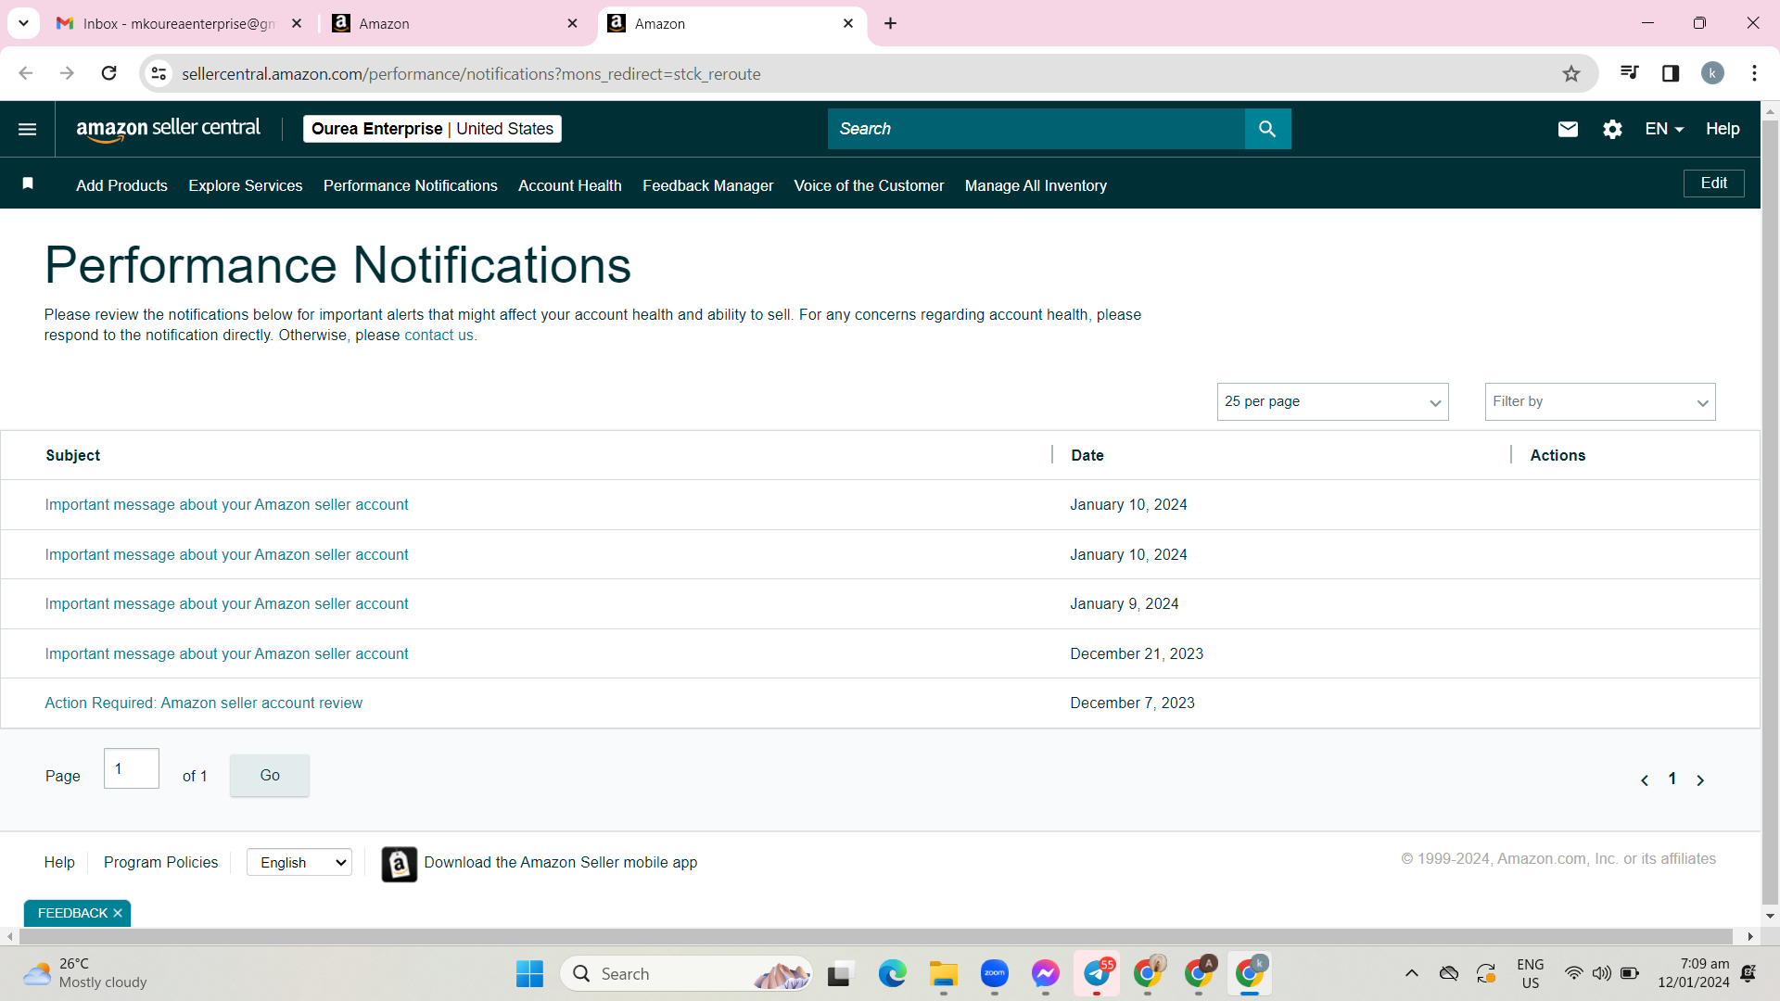The width and height of the screenshot is (1780, 1001).
Task: Click the Amazon Seller app icon
Action: tap(400, 864)
